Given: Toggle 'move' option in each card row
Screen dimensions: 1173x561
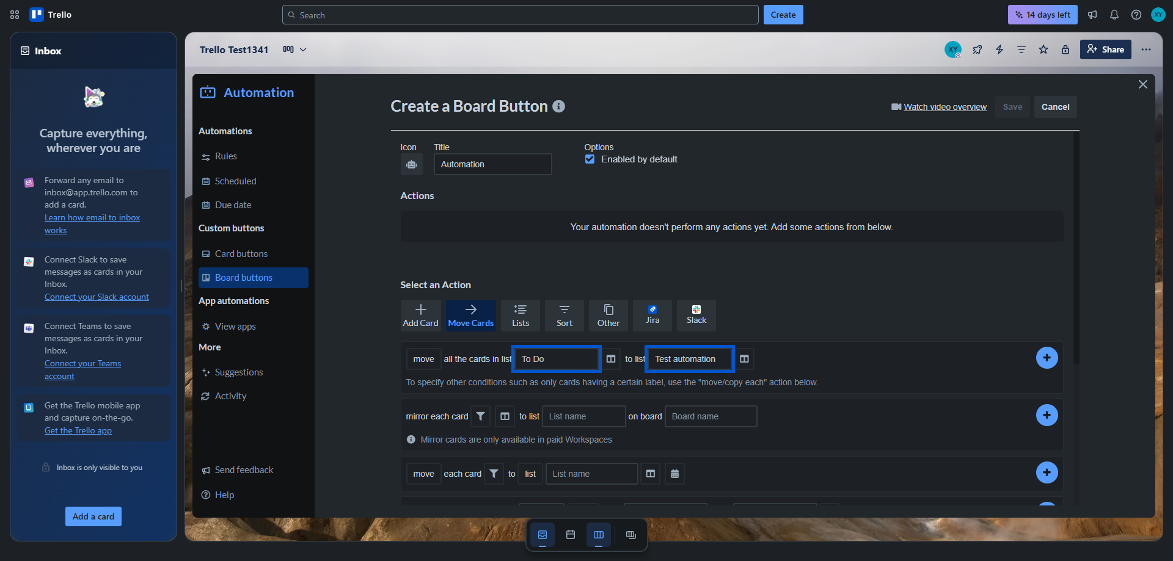Looking at the screenshot, I should click(x=423, y=474).
